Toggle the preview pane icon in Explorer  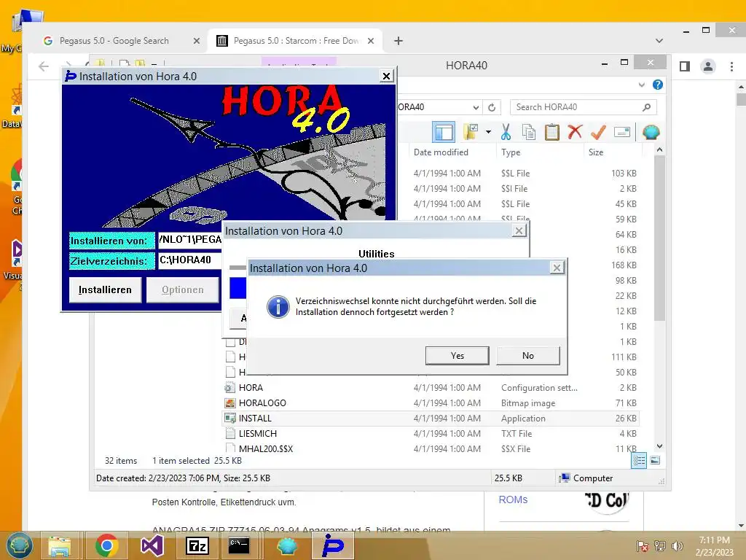tap(444, 133)
